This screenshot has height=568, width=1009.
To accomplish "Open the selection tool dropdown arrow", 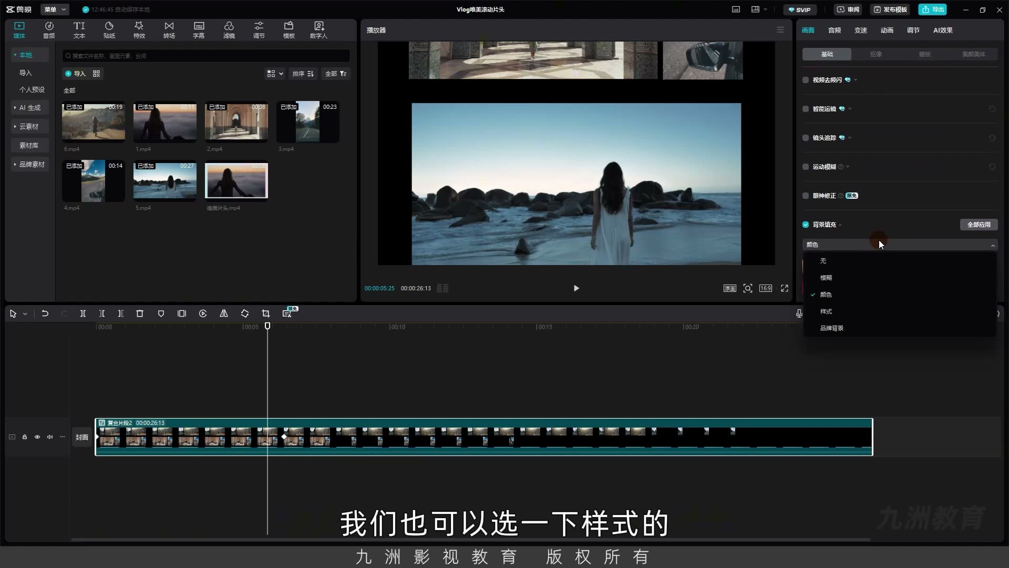I will (25, 314).
